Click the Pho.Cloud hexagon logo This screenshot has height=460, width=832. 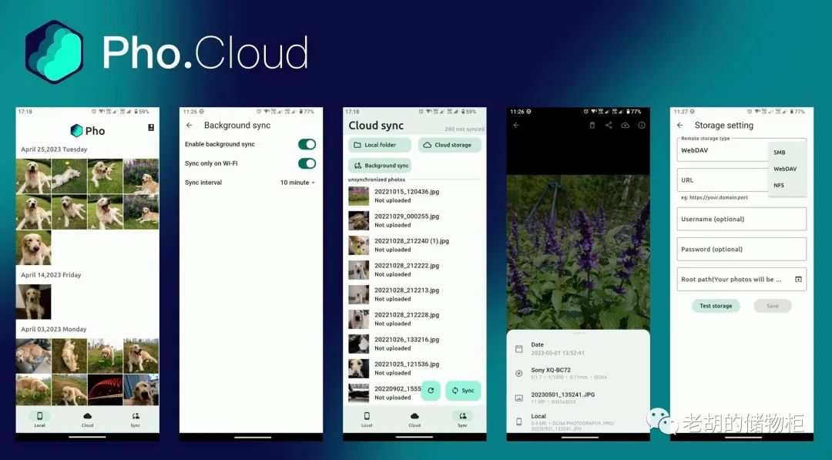tap(54, 52)
